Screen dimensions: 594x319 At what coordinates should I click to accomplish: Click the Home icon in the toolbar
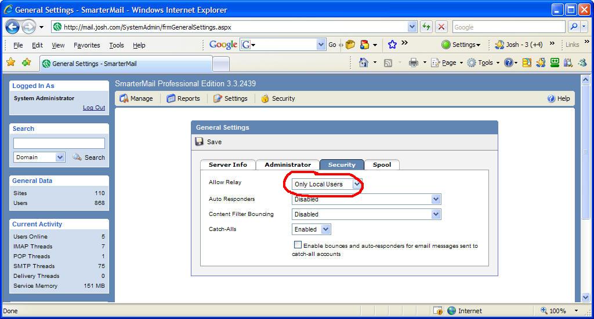click(364, 63)
